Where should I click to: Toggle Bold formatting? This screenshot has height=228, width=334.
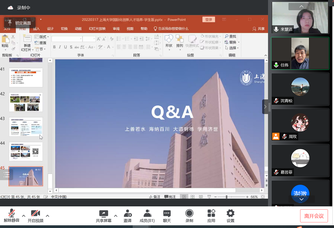pos(54,47)
